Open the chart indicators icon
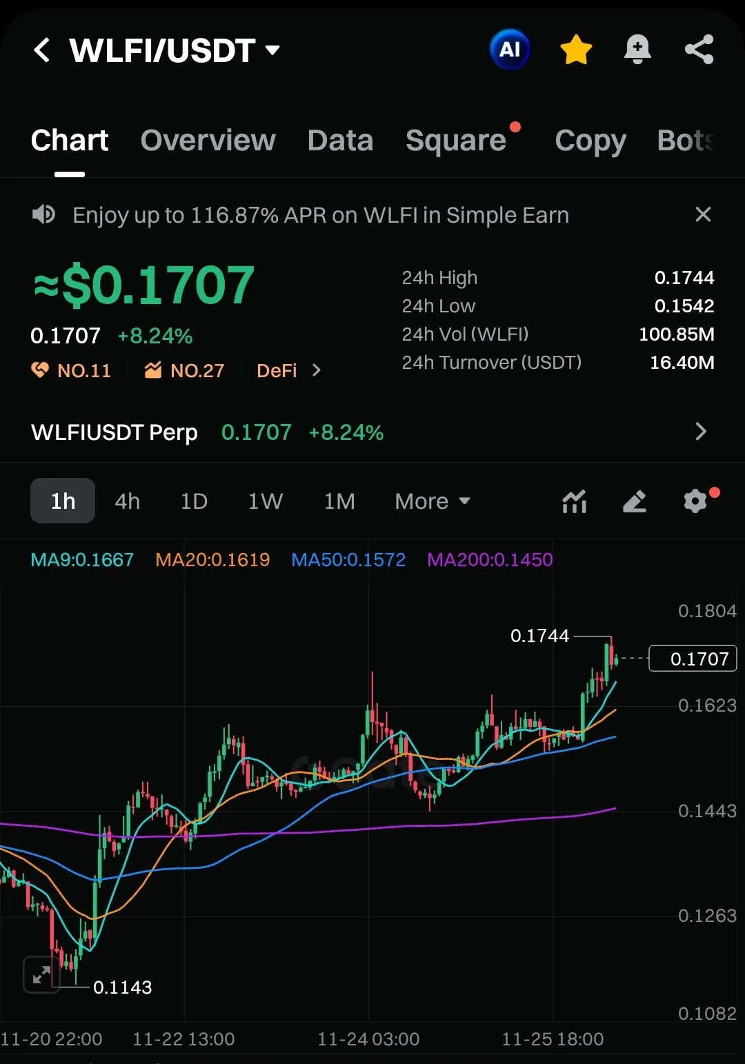 575,501
